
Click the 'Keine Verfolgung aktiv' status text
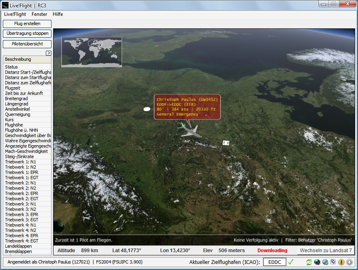tap(256, 240)
